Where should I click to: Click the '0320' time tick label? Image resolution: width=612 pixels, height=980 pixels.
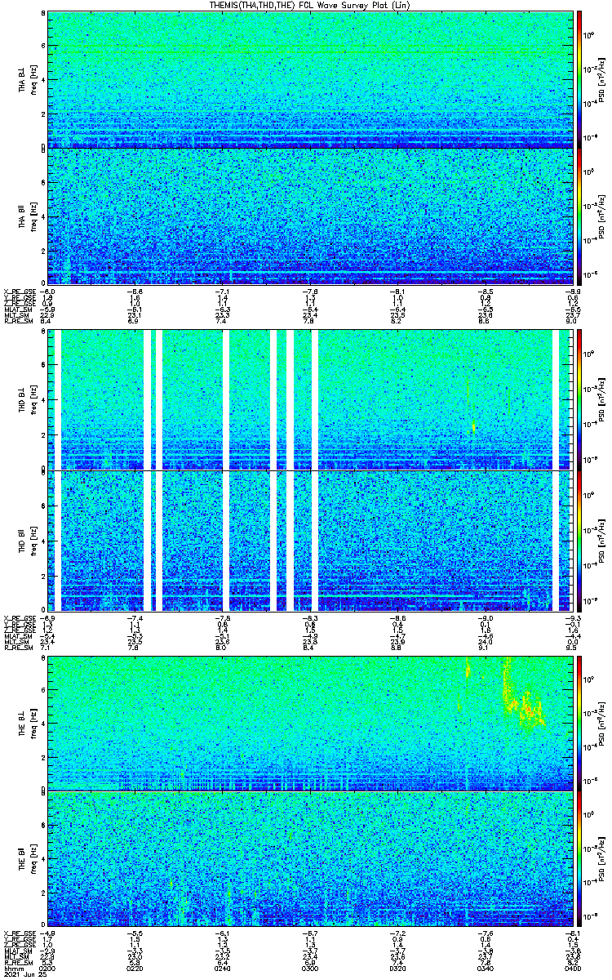(397, 968)
